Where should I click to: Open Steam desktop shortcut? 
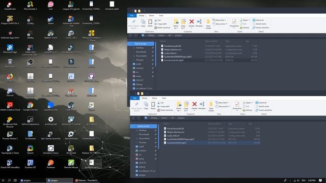coord(50,20)
